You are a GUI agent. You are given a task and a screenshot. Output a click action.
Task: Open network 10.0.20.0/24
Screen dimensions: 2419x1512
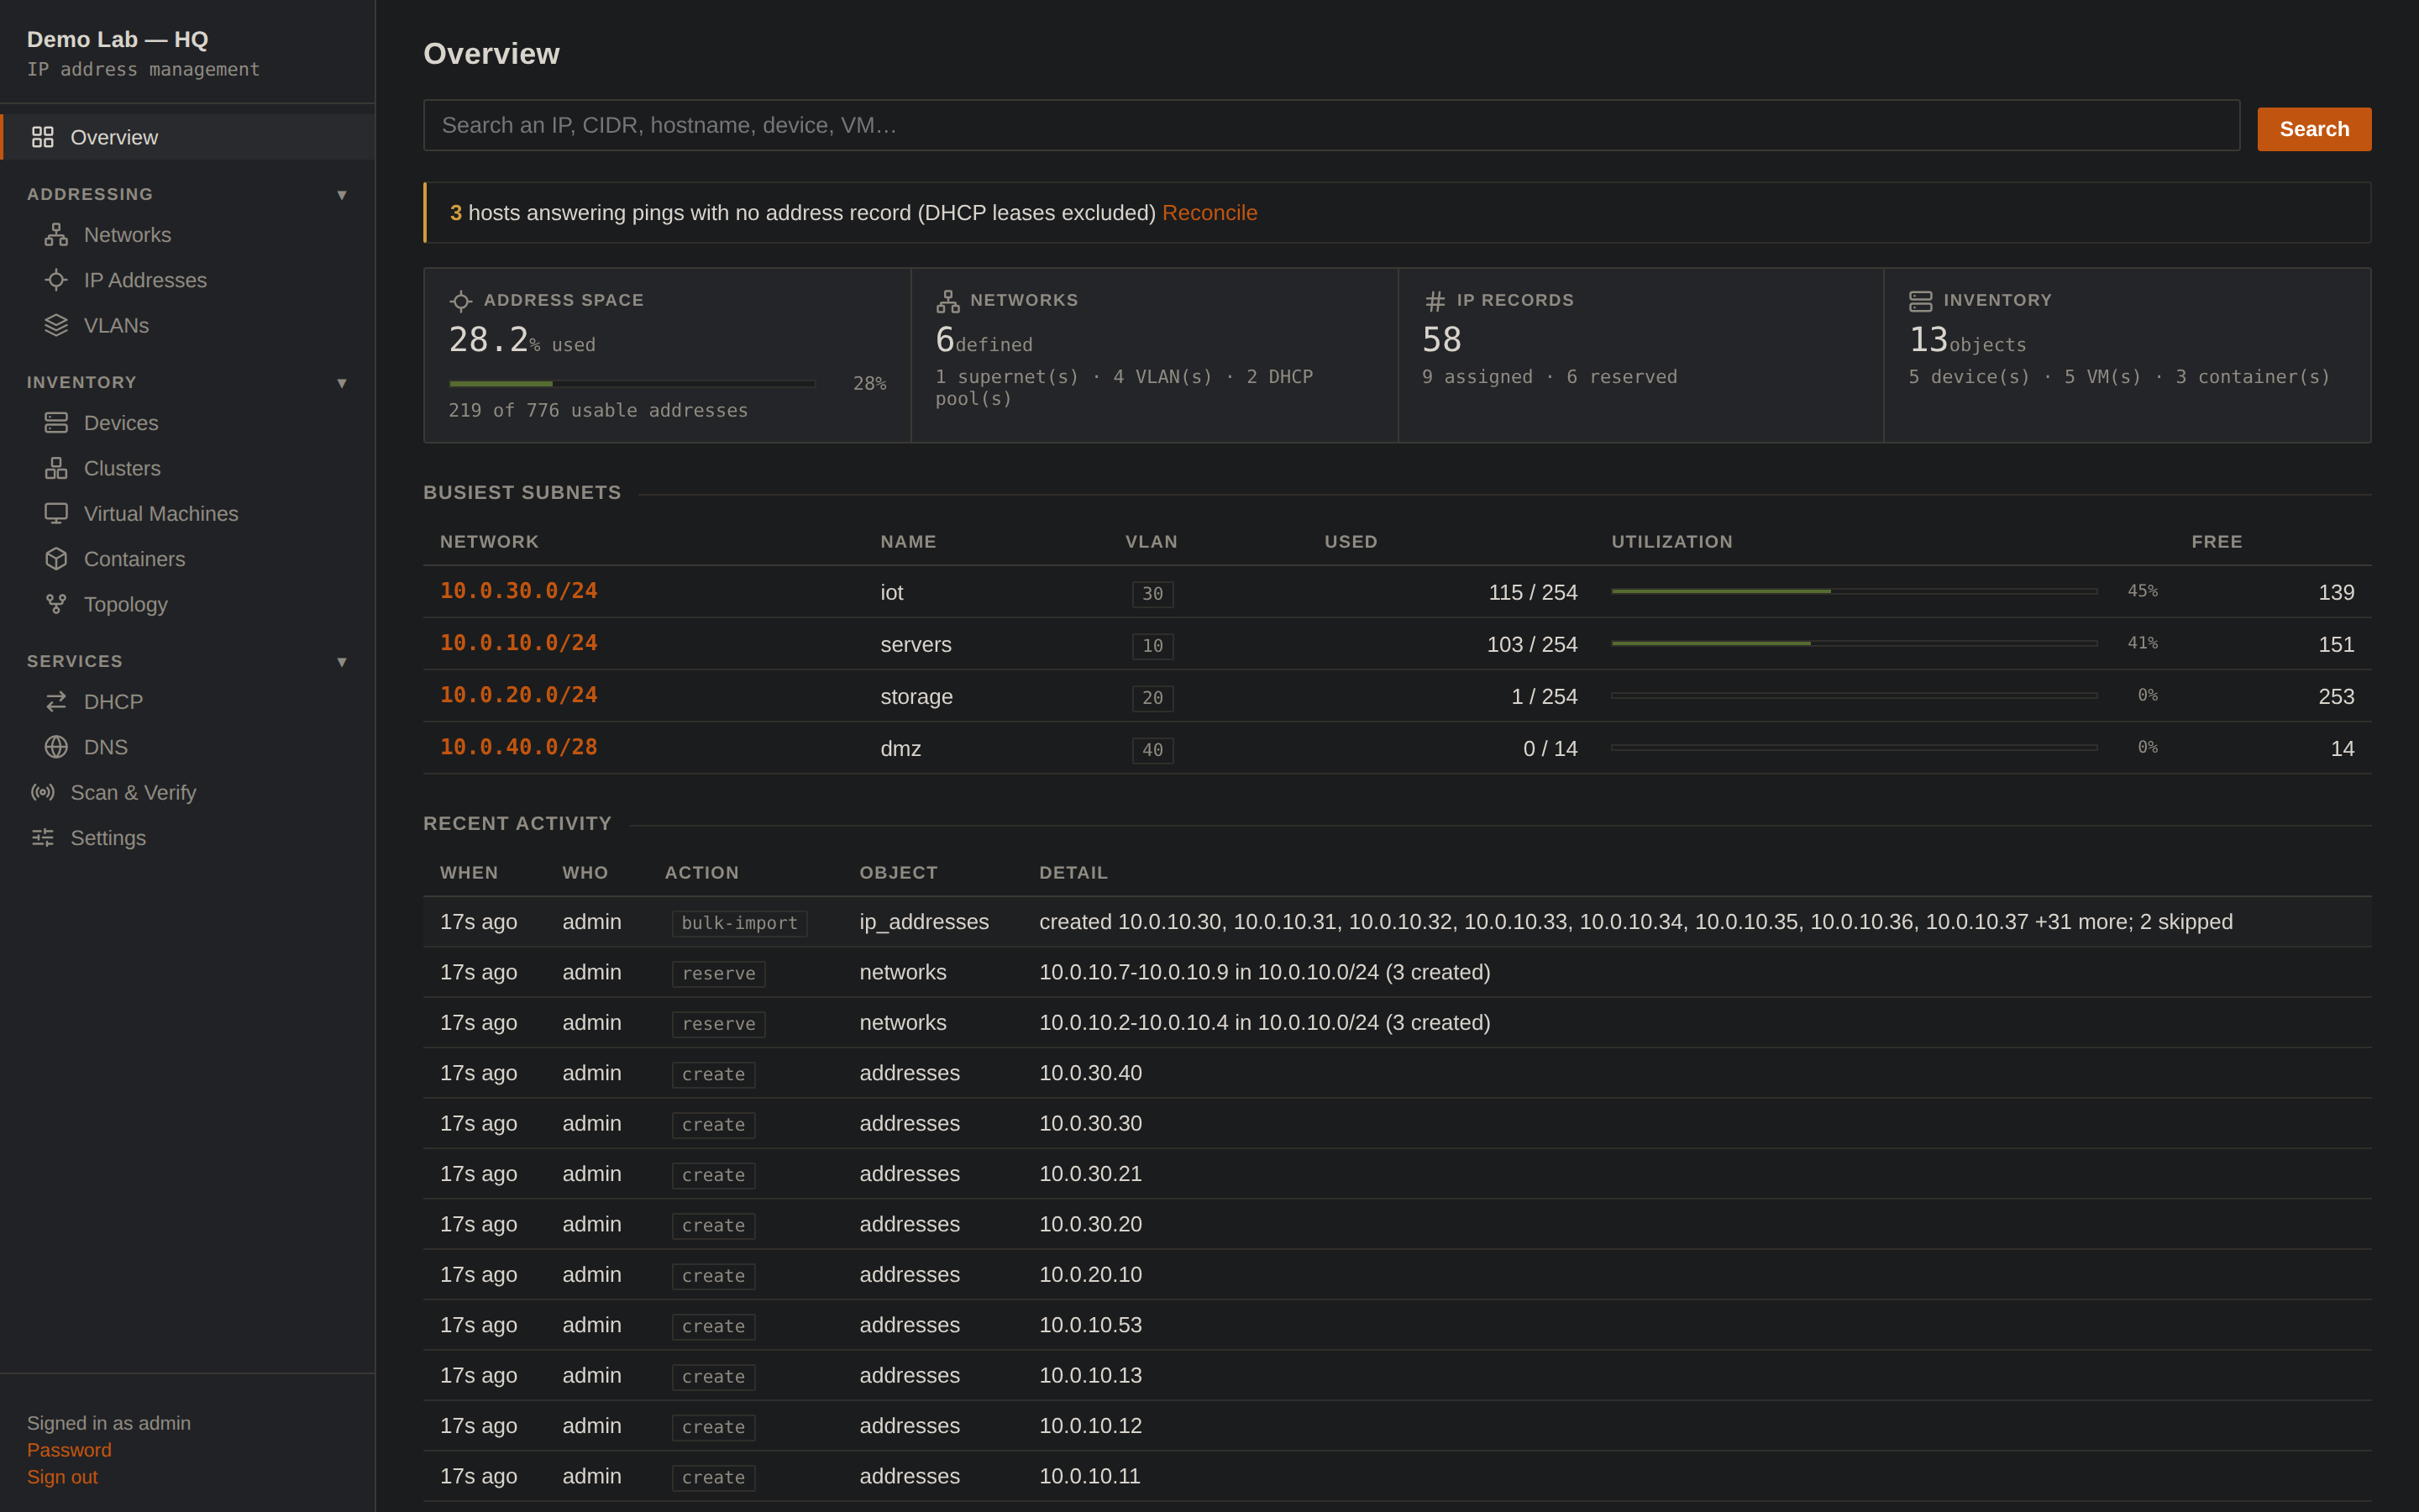[x=519, y=695]
